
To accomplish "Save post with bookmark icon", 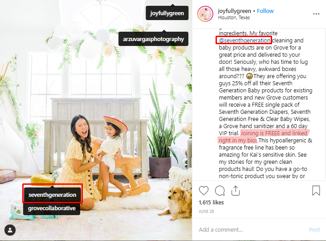I will point(316,191).
